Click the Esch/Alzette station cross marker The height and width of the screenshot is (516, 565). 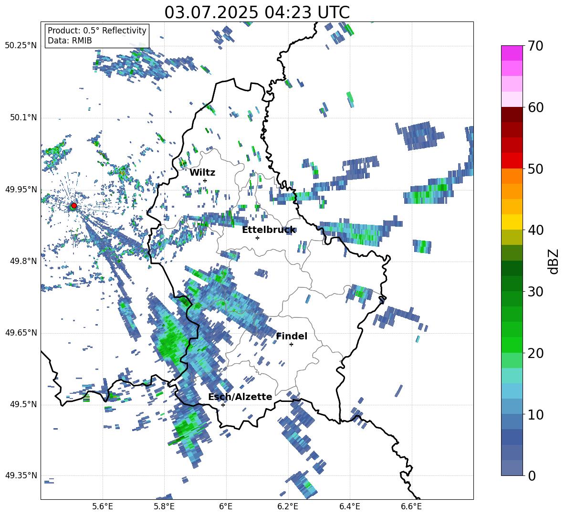[223, 405]
